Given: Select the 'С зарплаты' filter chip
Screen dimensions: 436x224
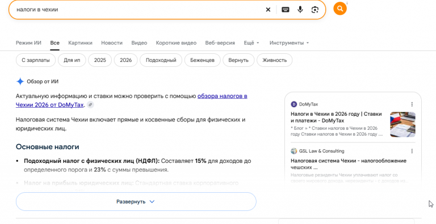Looking at the screenshot, I should 36,60.
